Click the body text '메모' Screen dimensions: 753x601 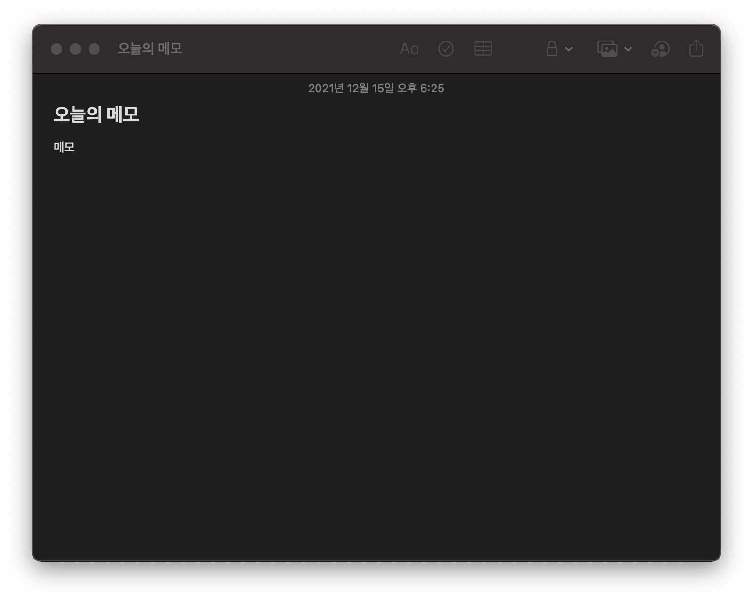pyautogui.click(x=64, y=147)
